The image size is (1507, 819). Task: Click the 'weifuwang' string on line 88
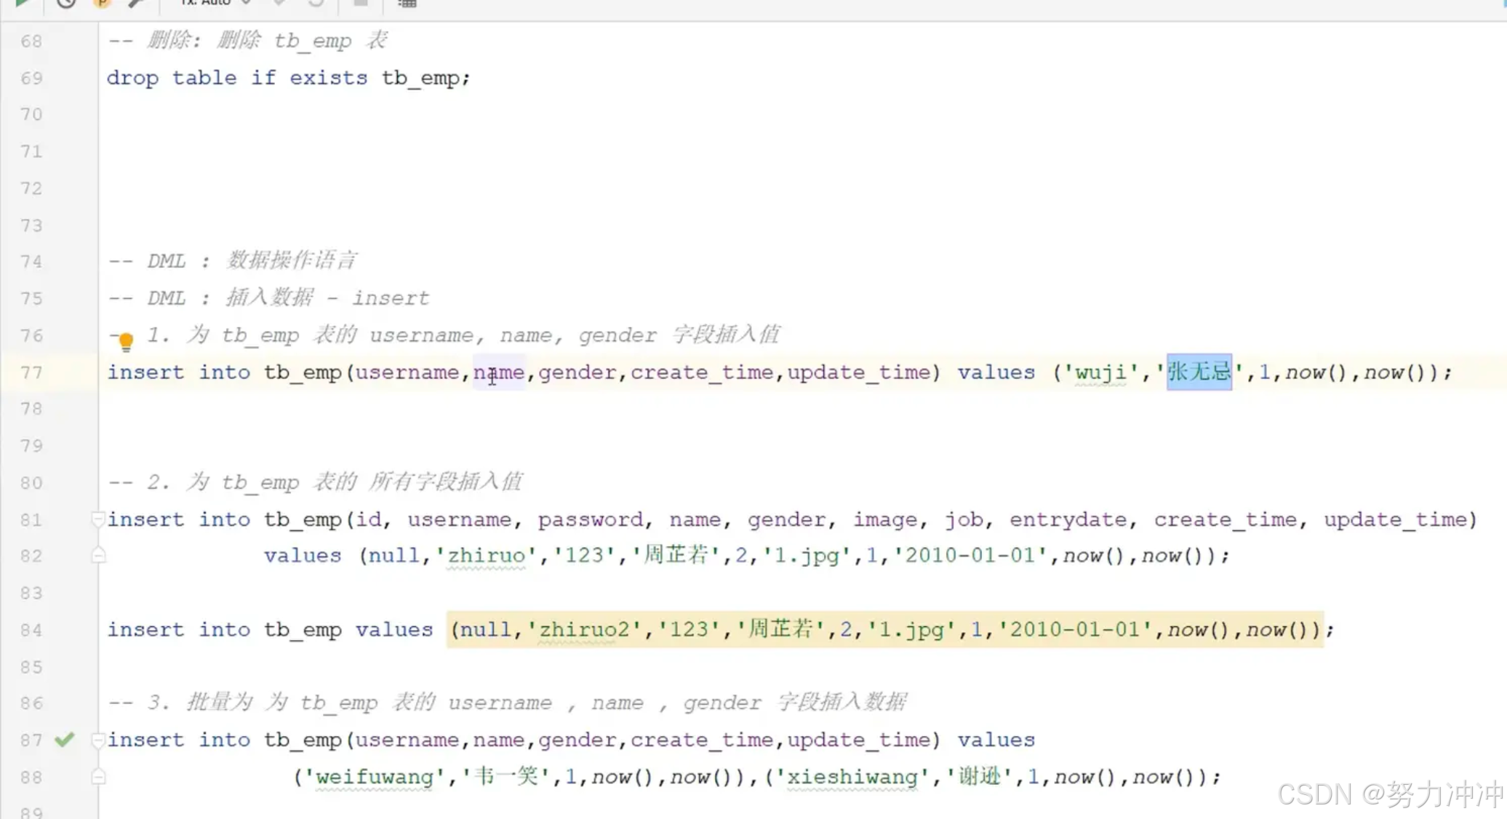(374, 777)
